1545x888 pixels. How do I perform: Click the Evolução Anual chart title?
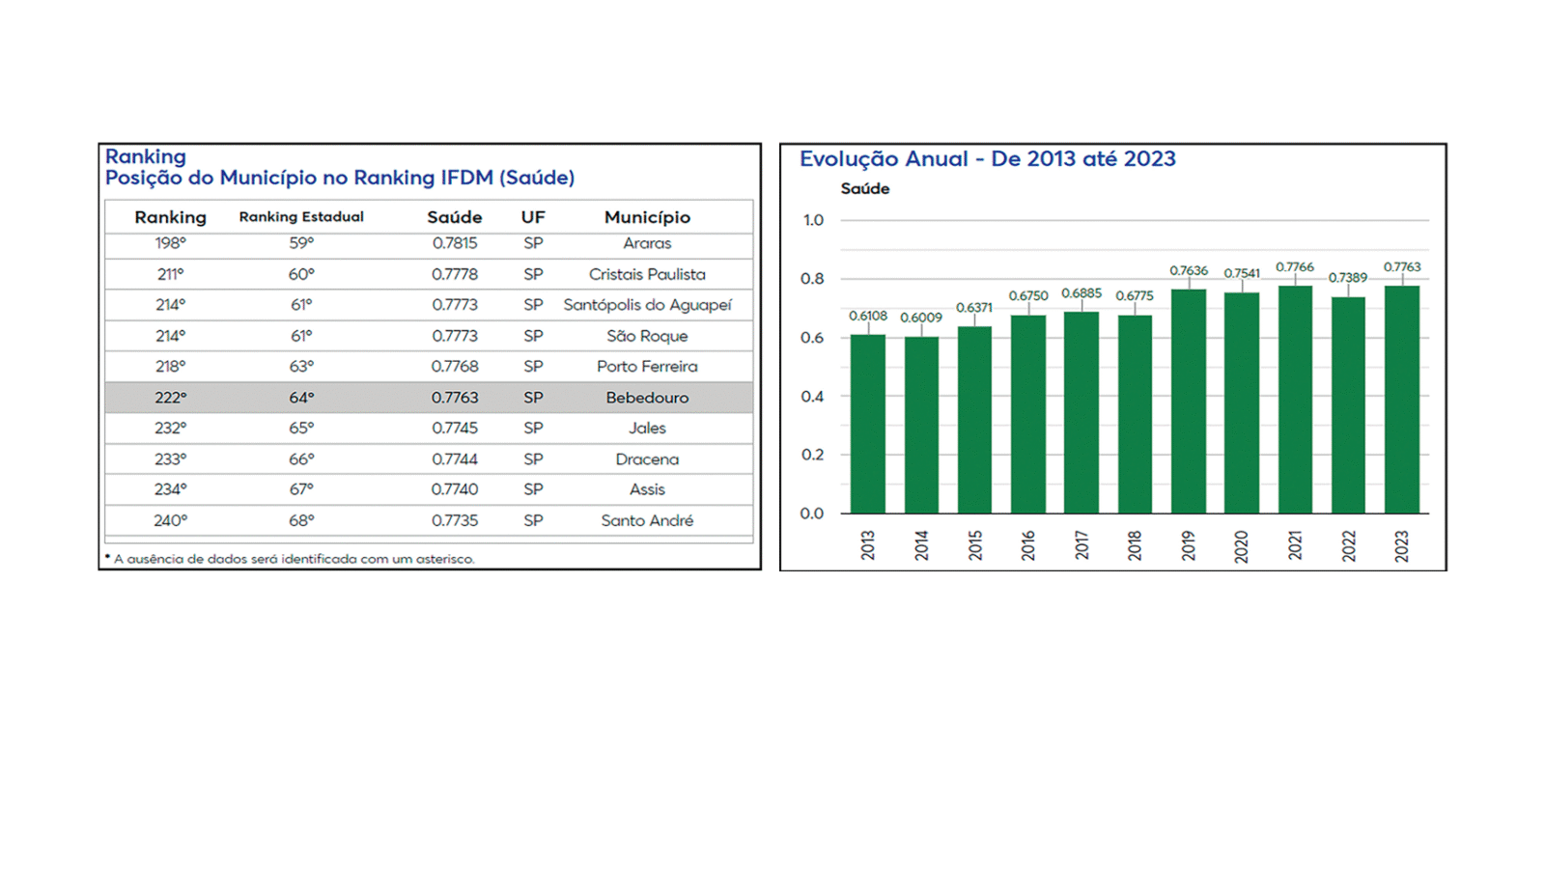click(987, 159)
